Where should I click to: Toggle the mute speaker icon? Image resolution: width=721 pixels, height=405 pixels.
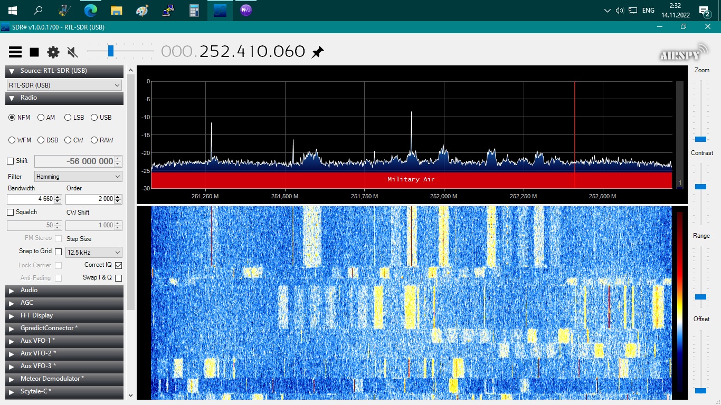click(73, 52)
